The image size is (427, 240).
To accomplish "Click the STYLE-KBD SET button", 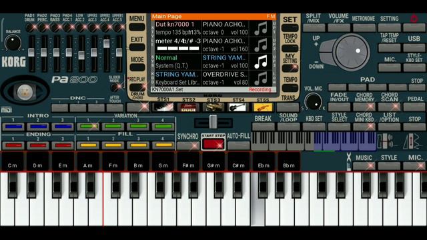I will (x=414, y=67).
